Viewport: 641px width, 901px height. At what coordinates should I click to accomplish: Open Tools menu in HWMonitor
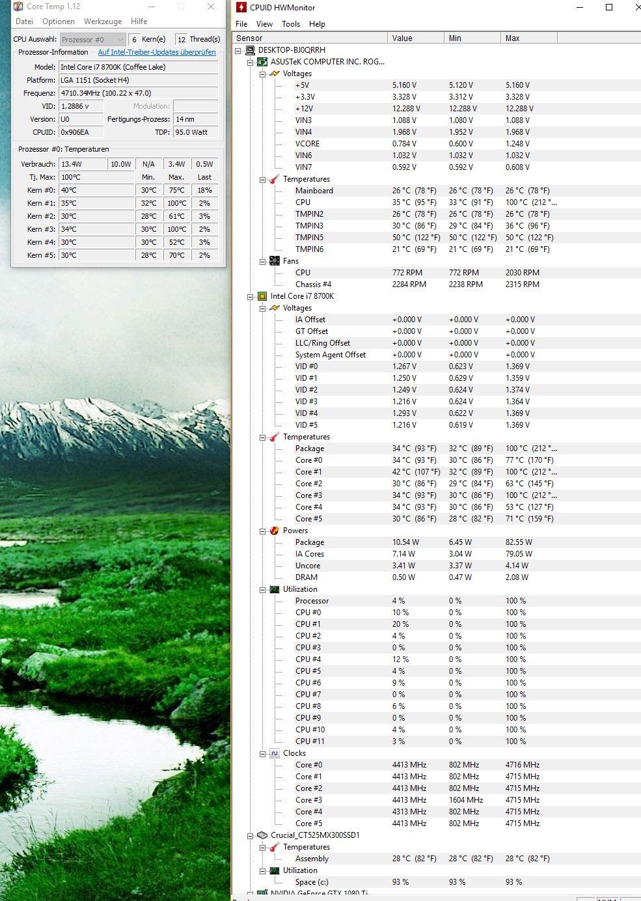tap(291, 23)
